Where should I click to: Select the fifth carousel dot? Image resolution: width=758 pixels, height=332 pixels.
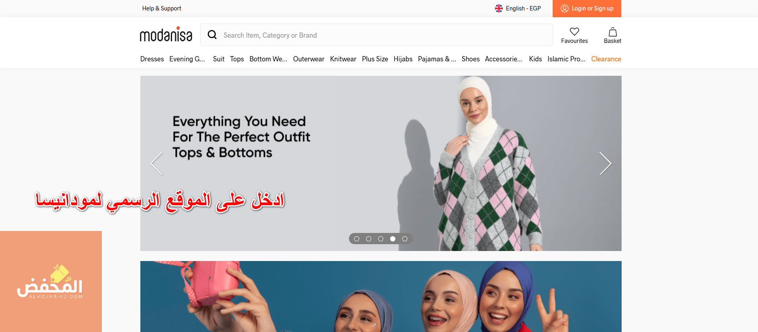(405, 239)
